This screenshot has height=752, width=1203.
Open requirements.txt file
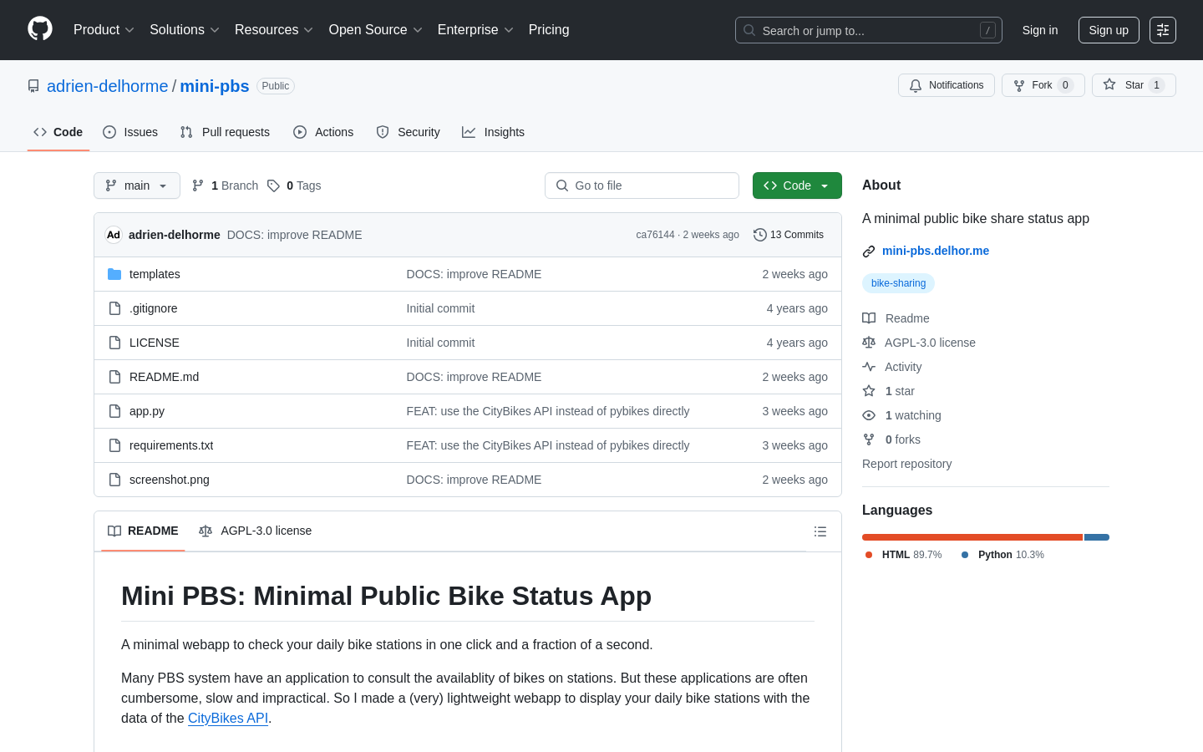[171, 445]
